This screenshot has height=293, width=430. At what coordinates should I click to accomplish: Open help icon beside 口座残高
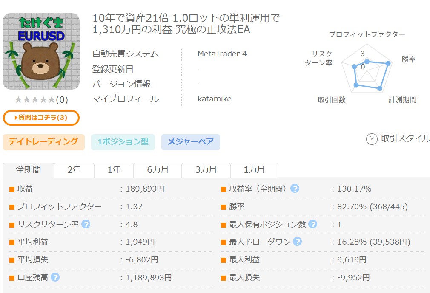click(55, 277)
